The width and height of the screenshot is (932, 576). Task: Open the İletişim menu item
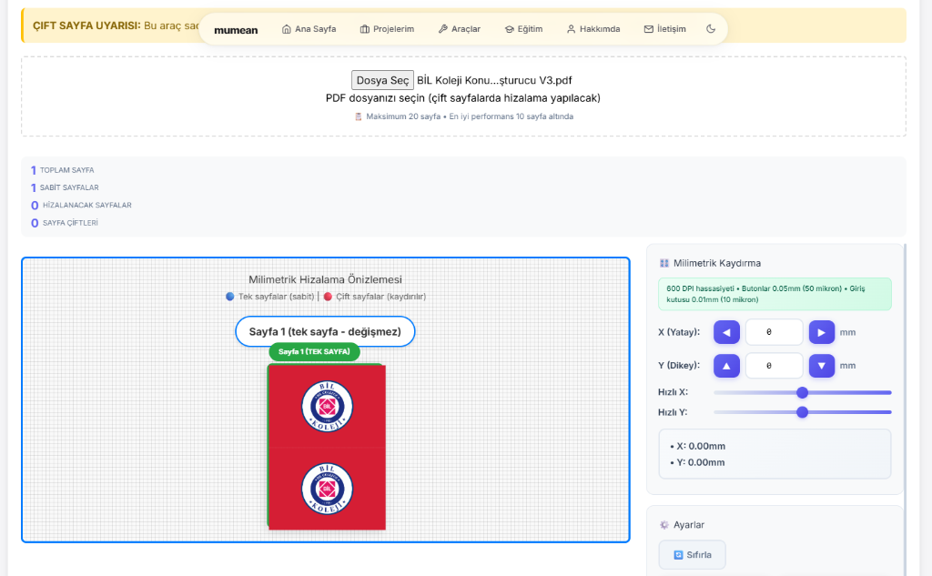click(665, 29)
